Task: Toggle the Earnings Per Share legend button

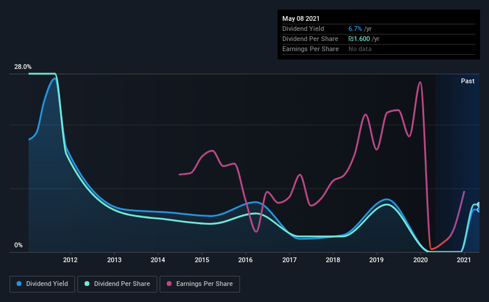Action: click(200, 284)
